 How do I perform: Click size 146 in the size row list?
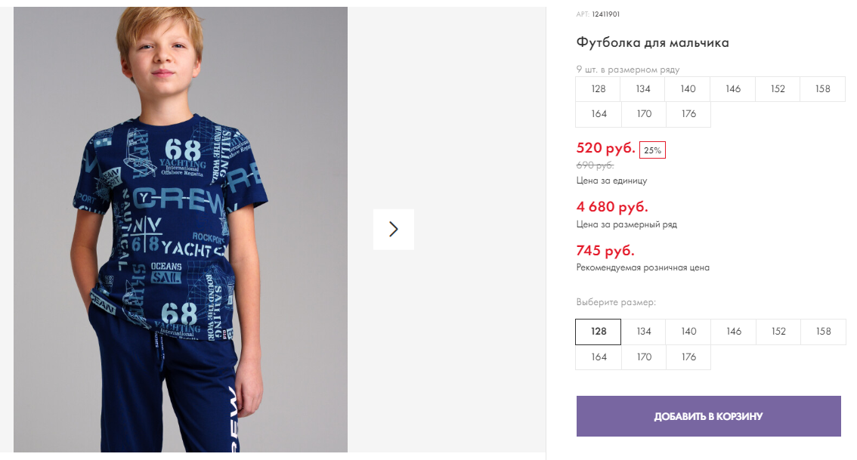coord(733,89)
